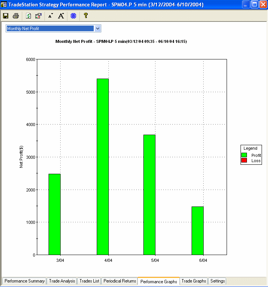Expand the Monthly Net Profit dropdown arrow
This screenshot has width=268, height=287.
click(97, 29)
